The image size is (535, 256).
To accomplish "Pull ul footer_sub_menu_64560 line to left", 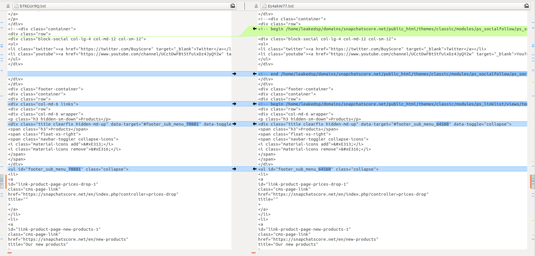I will click(x=255, y=169).
